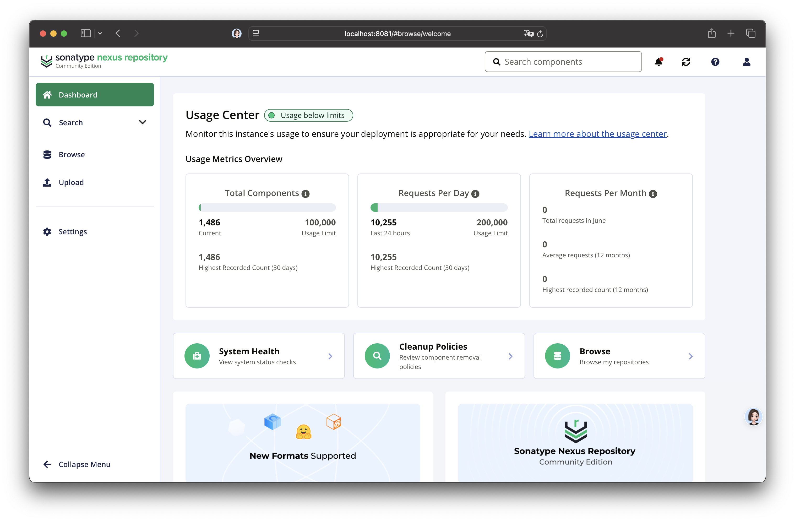Open the Safari sidebar dropdown arrow

coord(100,34)
